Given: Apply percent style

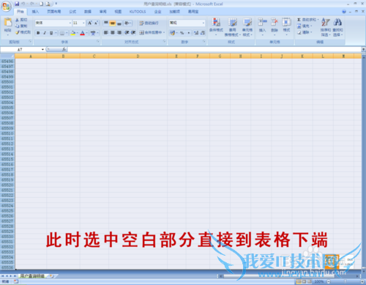Looking at the screenshot, I should (x=182, y=33).
